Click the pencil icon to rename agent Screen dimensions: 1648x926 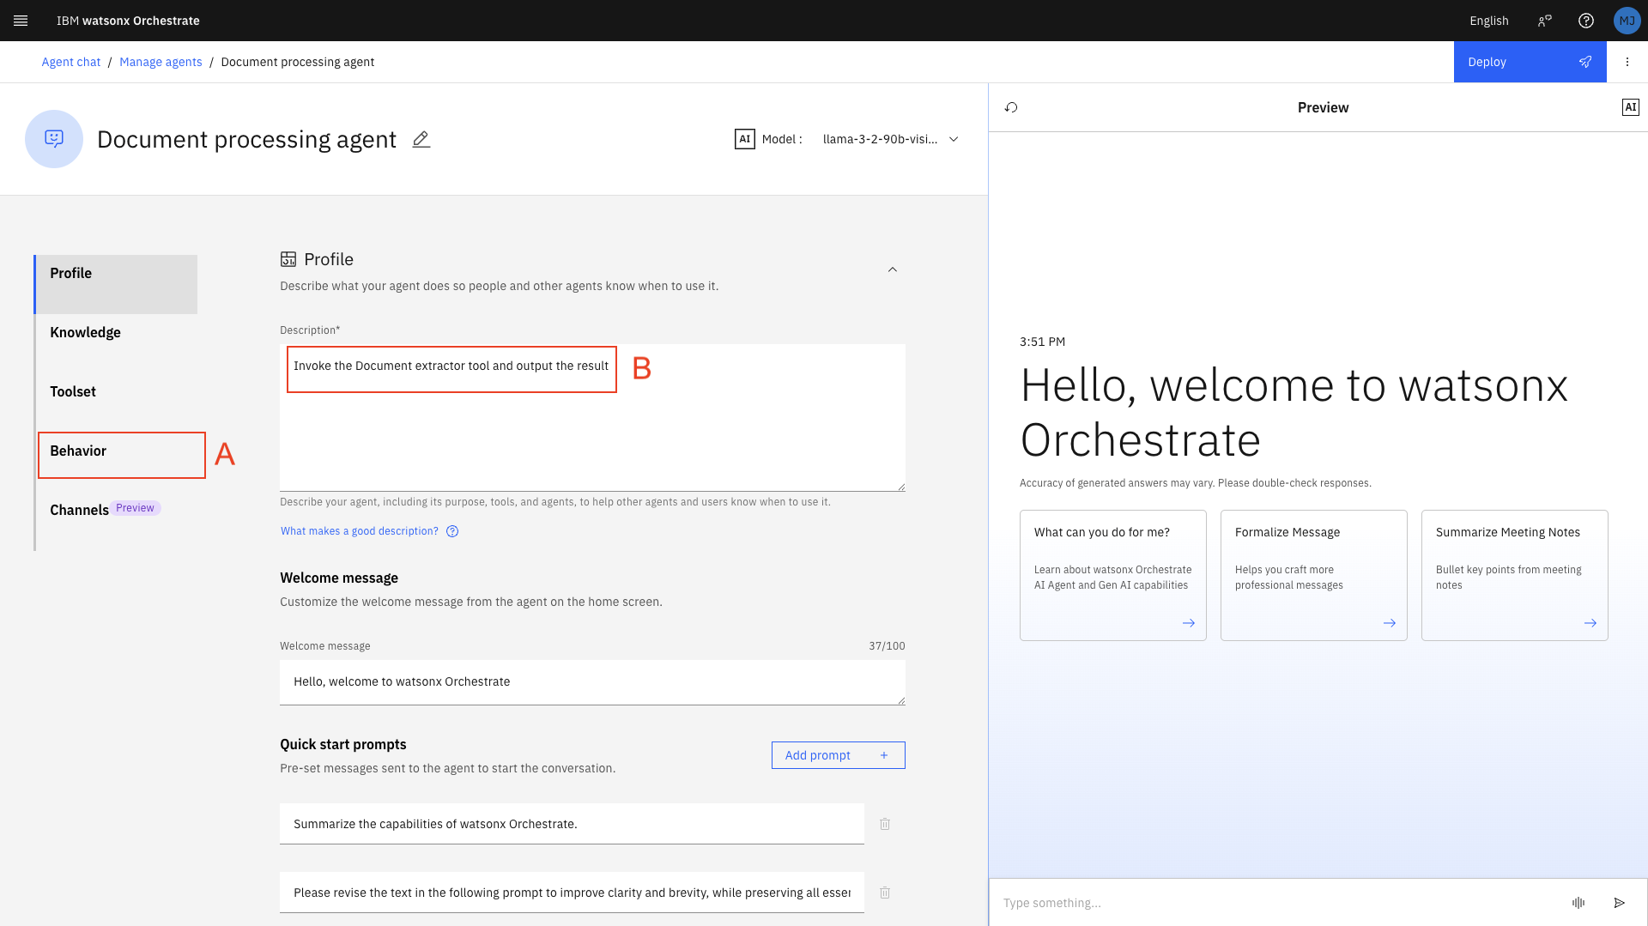click(x=421, y=139)
